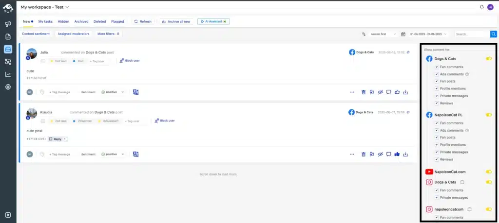Expand More filters - 0

(108, 34)
